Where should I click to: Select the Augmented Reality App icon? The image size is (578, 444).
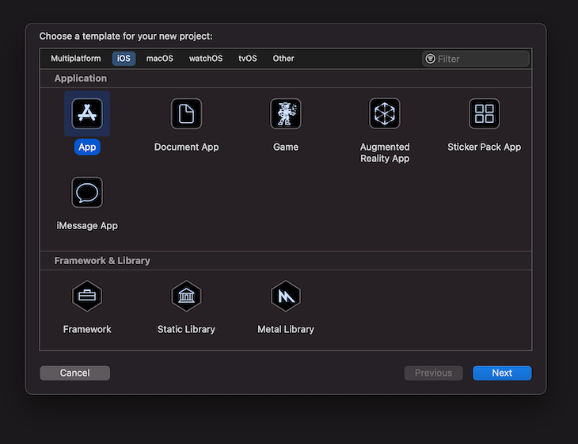(385, 113)
